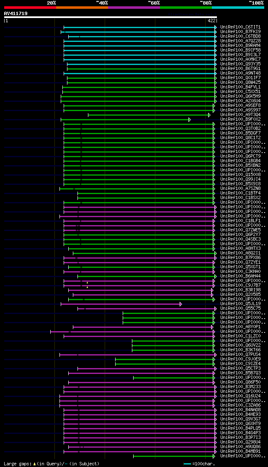Click the UniRef100_B6T9G1 label
Image resolution: width=268 pixels, height=467 pixels.
tap(241, 68)
